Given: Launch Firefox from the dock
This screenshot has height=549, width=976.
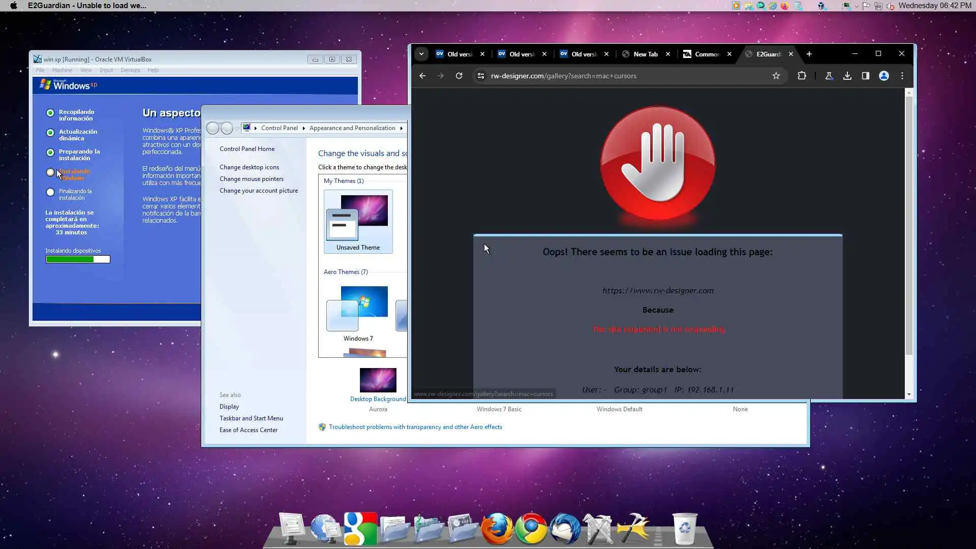Looking at the screenshot, I should (497, 529).
